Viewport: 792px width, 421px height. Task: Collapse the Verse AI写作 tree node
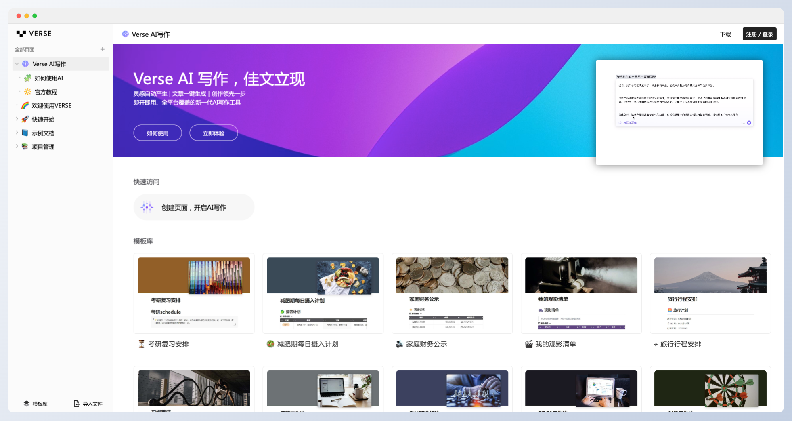(17, 63)
